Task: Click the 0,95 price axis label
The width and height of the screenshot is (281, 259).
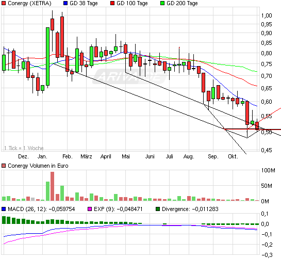Action: point(267,24)
